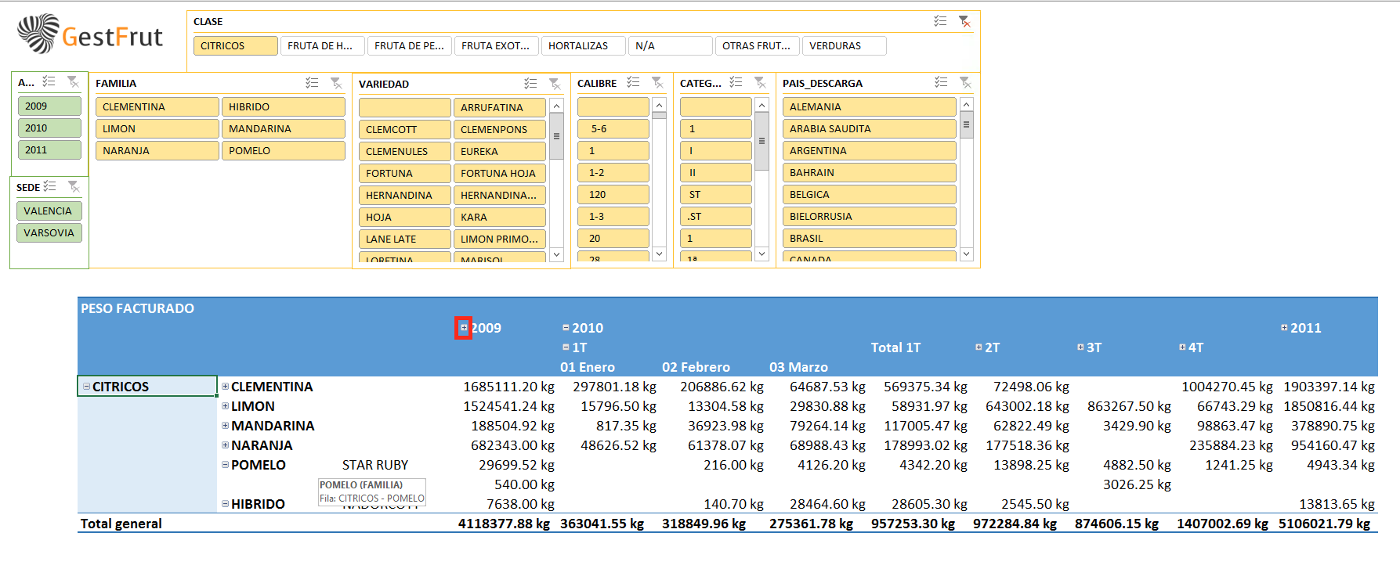This screenshot has height=576, width=1400.
Task: Toggle the VALENCIA item in the SEDE slicer
Action: (49, 211)
